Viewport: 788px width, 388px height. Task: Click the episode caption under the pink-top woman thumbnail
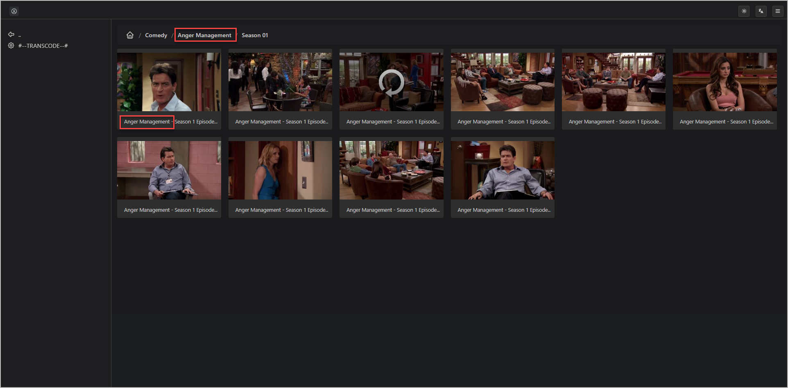(x=727, y=122)
